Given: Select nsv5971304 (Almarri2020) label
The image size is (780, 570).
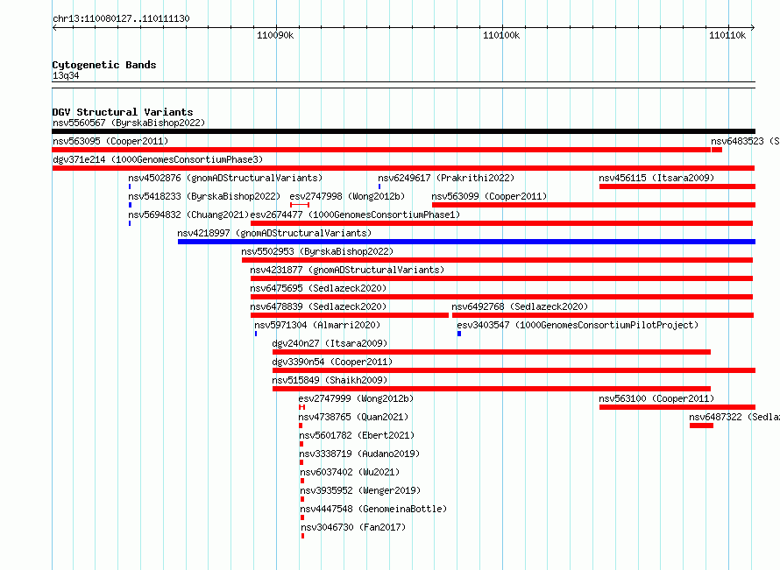Looking at the screenshot, I should pyautogui.click(x=317, y=325).
